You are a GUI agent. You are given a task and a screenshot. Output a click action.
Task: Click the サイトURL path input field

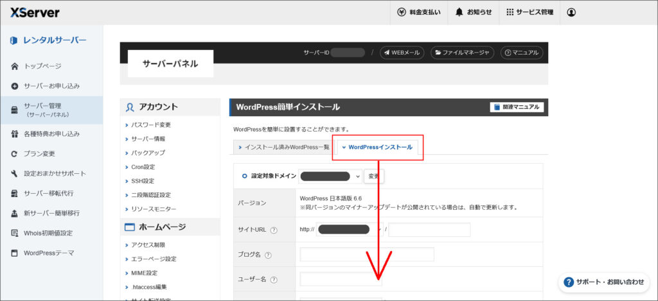429,229
